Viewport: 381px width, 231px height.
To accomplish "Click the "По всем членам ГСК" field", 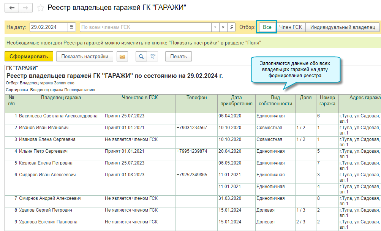I will [145, 27].
